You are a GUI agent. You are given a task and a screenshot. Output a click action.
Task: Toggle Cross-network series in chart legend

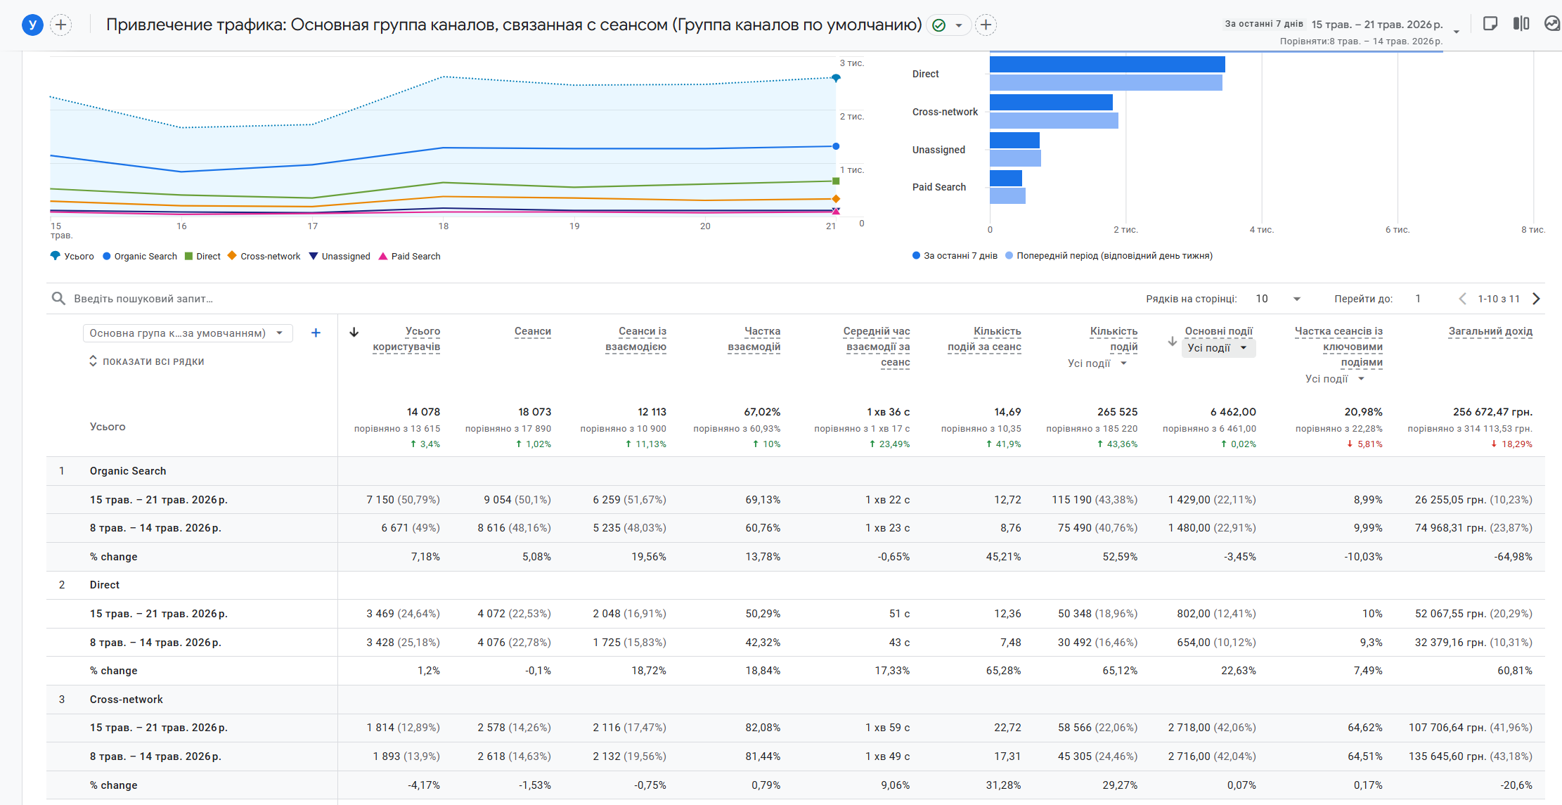click(264, 257)
